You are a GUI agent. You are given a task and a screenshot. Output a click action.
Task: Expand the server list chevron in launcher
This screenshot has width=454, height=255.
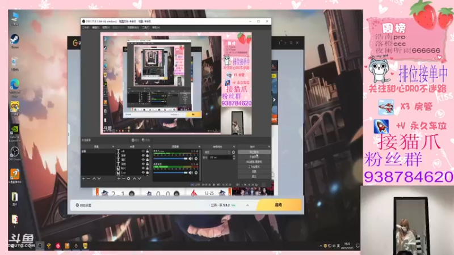[247, 205]
